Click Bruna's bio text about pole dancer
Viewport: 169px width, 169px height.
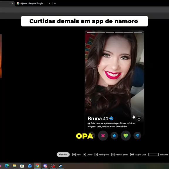click(x=112, y=125)
